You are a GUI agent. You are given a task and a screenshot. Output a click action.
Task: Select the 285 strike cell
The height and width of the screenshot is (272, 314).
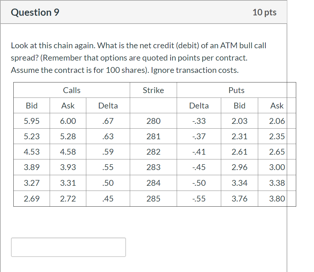(x=153, y=198)
